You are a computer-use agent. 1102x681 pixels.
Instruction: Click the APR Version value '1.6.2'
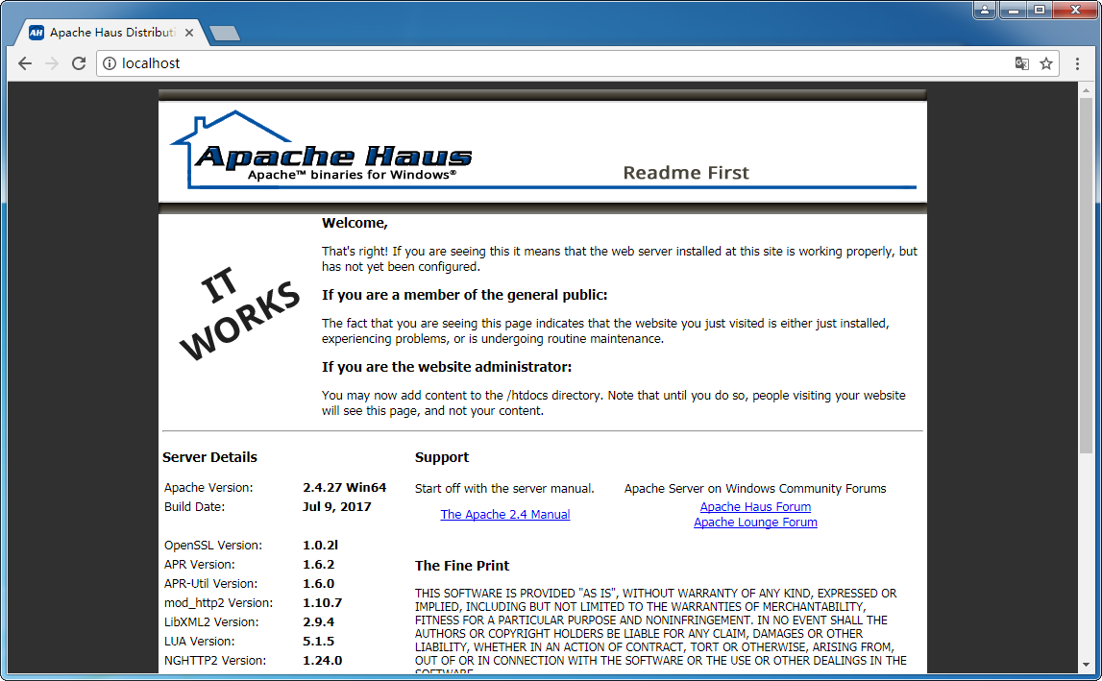(318, 565)
